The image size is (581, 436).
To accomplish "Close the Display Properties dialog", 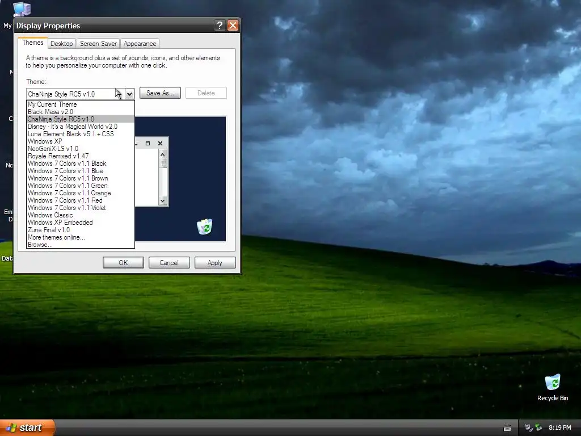I will pos(233,25).
